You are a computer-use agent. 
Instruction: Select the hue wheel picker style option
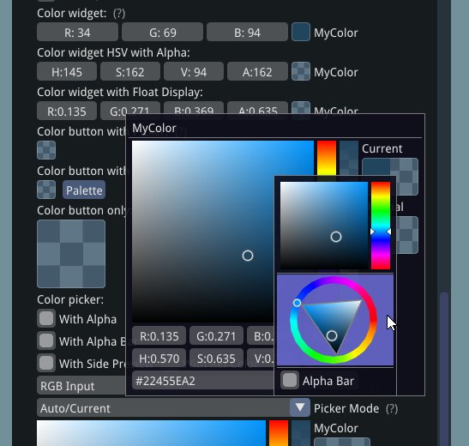335,320
